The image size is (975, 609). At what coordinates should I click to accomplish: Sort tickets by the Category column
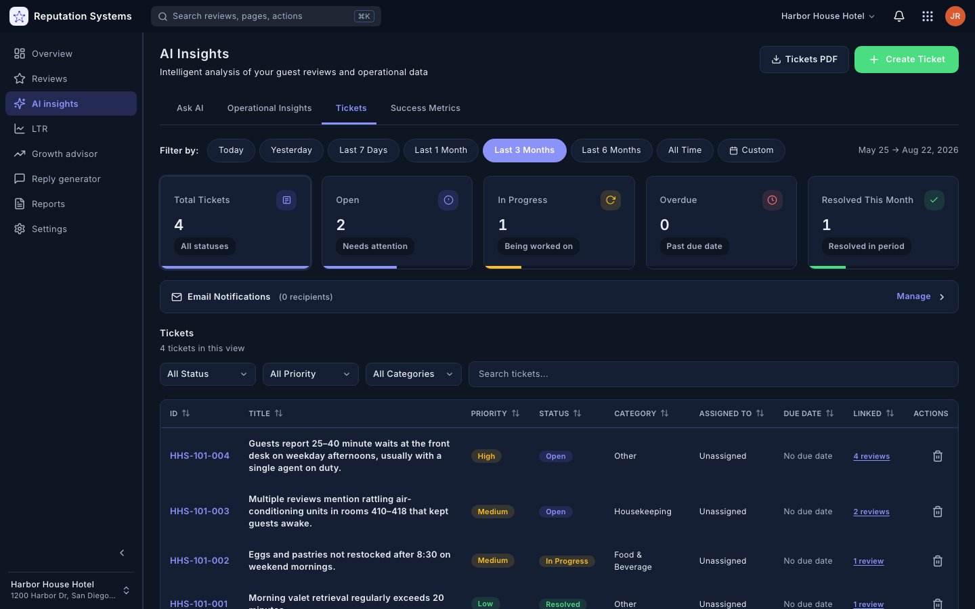[641, 413]
